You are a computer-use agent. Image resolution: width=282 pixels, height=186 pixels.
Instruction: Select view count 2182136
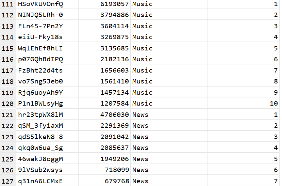pyautogui.click(x=104, y=59)
